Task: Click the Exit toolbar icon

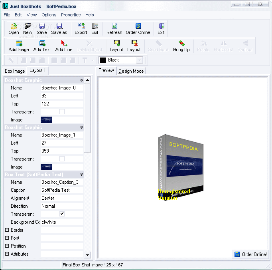Action: point(161,29)
